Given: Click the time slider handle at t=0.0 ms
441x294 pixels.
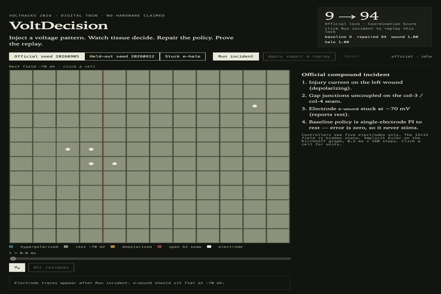Looking at the screenshot, I should 13,258.
